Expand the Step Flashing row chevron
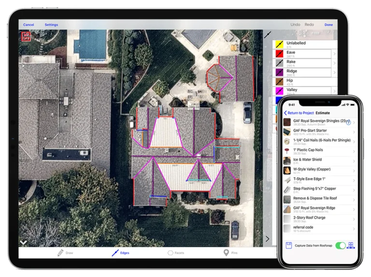 354,190
